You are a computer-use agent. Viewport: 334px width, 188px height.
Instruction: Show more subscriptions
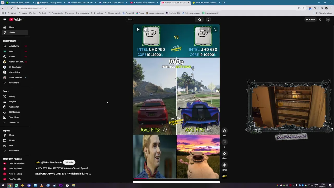[x=15, y=83]
